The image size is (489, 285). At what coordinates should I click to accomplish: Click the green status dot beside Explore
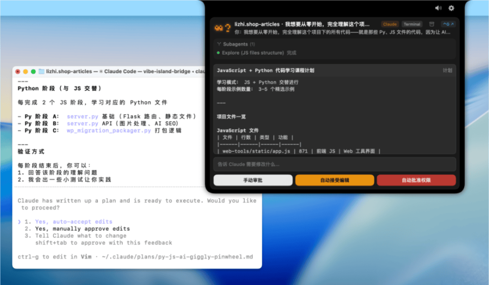tap(218, 53)
